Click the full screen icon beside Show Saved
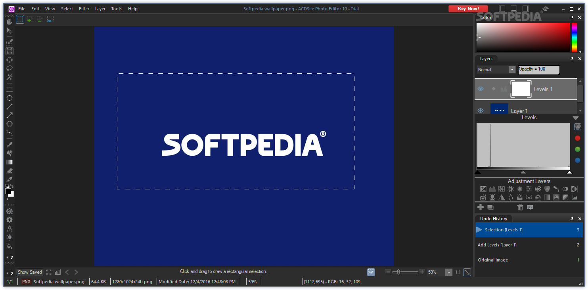Image resolution: width=588 pixels, height=290 pixels. pyautogui.click(x=49, y=272)
